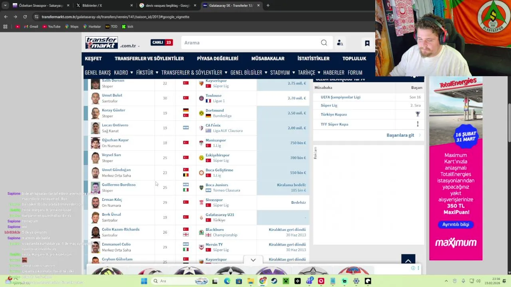Open MÜSABAKALAR menu
The image size is (511, 287).
(268, 58)
